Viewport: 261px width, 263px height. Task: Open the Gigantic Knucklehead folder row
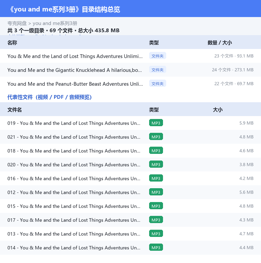(x=130, y=70)
